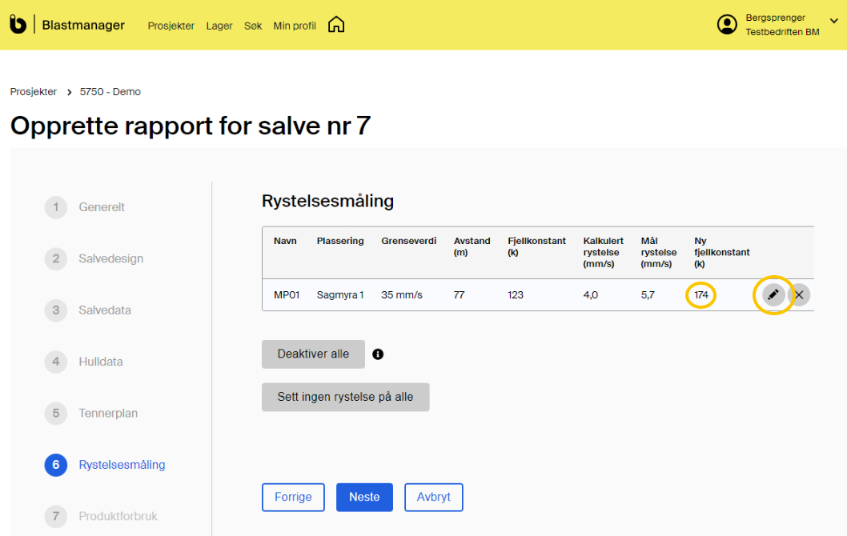Cancel the report with Avbryt

(x=433, y=497)
